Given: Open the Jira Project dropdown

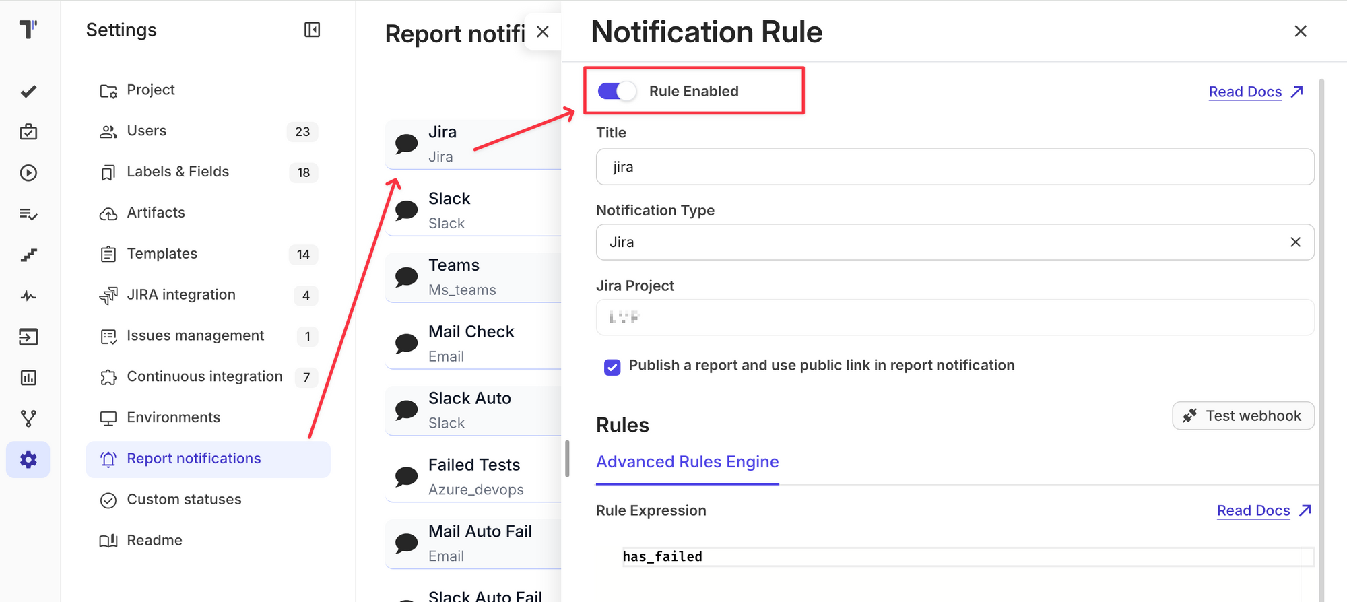Looking at the screenshot, I should (x=953, y=317).
